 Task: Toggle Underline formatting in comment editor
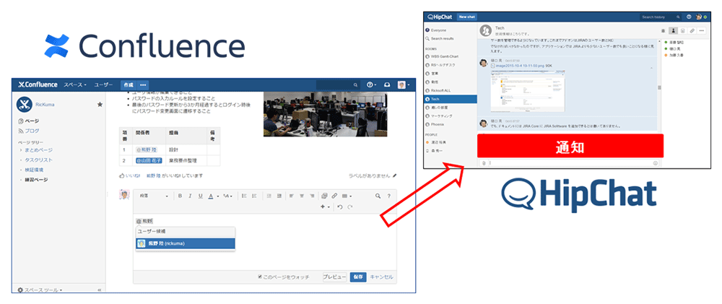tap(200, 196)
